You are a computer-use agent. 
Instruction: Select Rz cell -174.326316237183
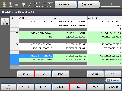coord(104,37)
